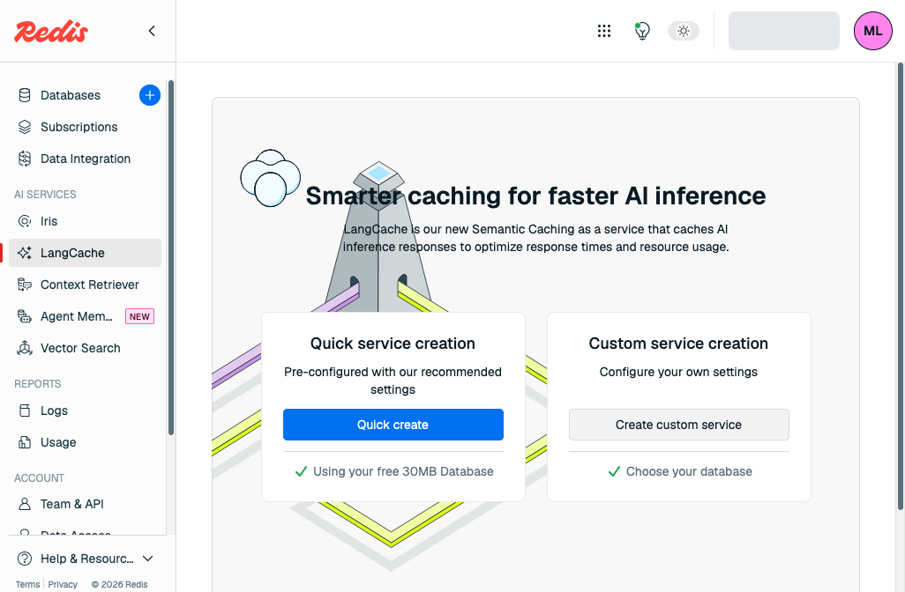Open the Usage report icon
The width and height of the screenshot is (905, 592).
pyautogui.click(x=24, y=442)
